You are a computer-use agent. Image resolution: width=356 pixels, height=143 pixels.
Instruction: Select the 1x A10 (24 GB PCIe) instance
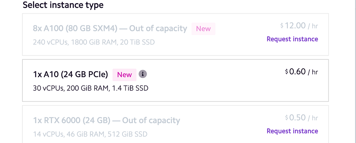pyautogui.click(x=175, y=80)
